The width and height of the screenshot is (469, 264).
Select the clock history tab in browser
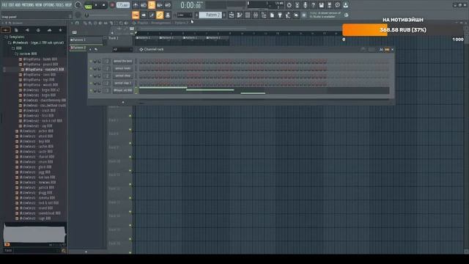pos(38,30)
